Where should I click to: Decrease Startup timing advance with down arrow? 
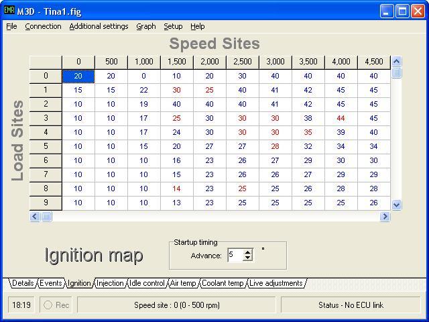tap(248, 258)
